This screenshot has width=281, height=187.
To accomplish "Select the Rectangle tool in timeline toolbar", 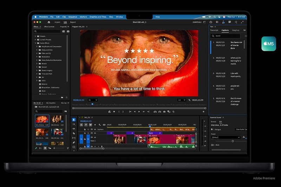I will [74, 147].
